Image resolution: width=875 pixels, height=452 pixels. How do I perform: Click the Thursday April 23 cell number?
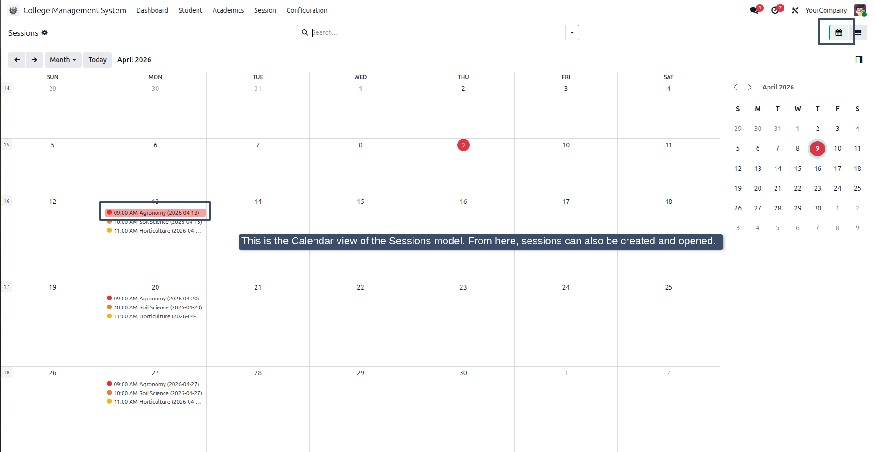tap(463, 287)
